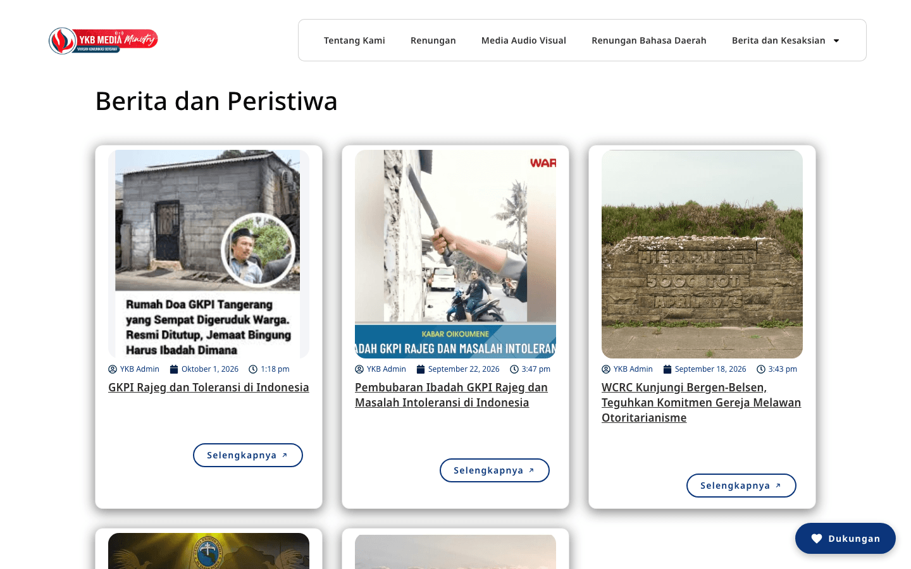Open the Tentang Kami menu item
The height and width of the screenshot is (569, 911).
(354, 40)
